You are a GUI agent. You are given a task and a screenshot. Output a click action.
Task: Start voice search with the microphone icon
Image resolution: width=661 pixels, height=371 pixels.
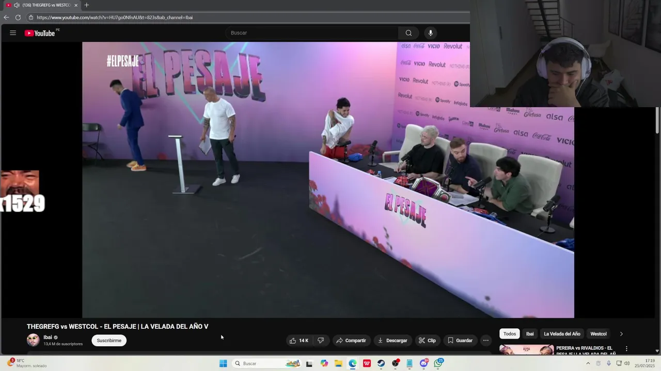pyautogui.click(x=430, y=33)
